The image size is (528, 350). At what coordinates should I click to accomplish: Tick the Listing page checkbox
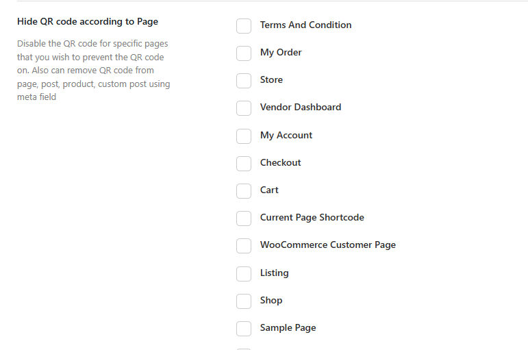[x=244, y=274]
